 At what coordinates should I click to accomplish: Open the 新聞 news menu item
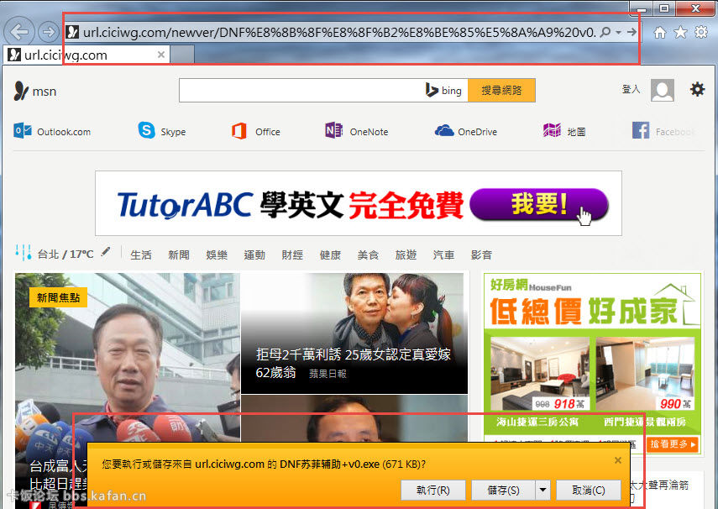point(178,254)
